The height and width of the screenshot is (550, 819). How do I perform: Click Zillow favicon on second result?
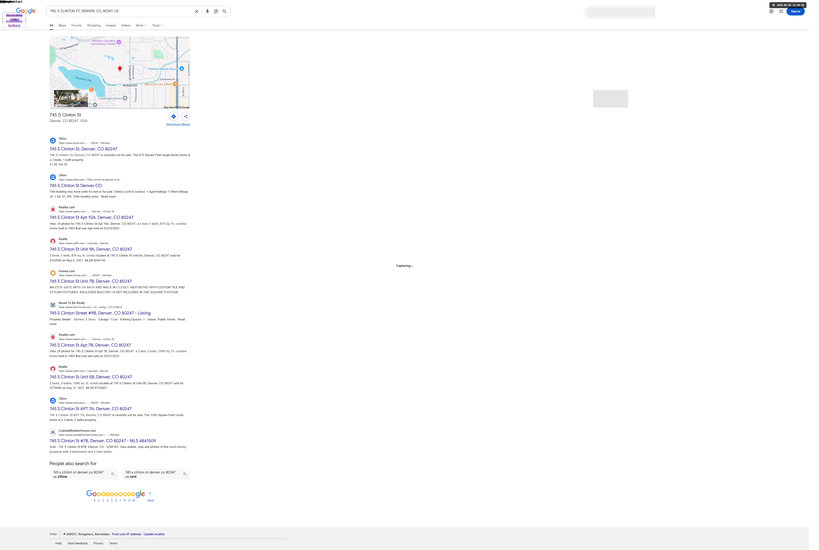coord(53,178)
